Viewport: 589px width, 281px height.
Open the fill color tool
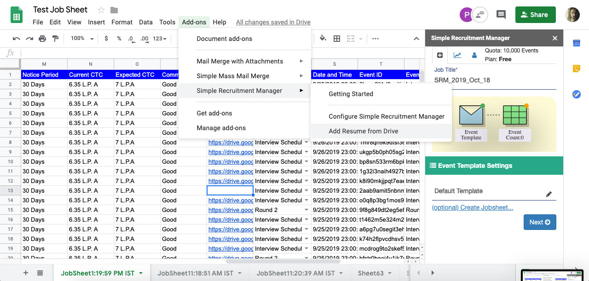coord(323,39)
